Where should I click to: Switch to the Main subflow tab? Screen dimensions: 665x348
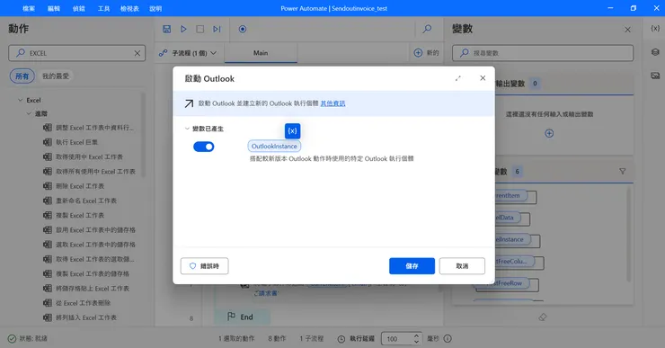coord(261,53)
